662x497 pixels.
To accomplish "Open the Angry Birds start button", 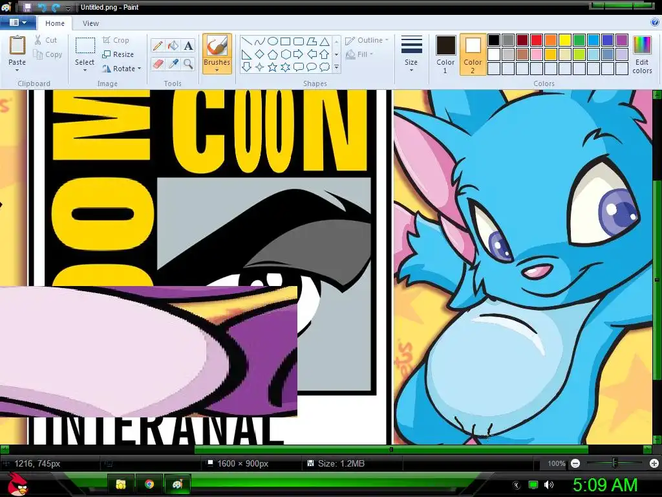I will click(17, 483).
